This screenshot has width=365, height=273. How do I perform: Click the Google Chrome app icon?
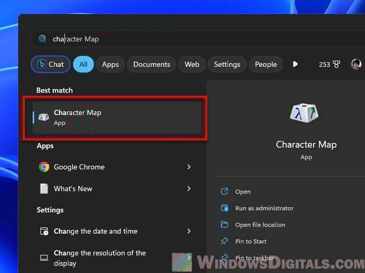pos(44,167)
